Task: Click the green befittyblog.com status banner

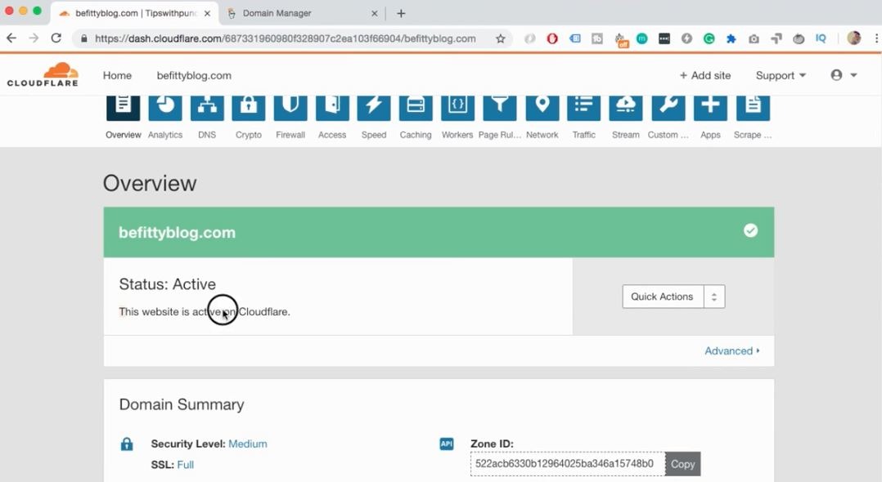Action: (439, 232)
